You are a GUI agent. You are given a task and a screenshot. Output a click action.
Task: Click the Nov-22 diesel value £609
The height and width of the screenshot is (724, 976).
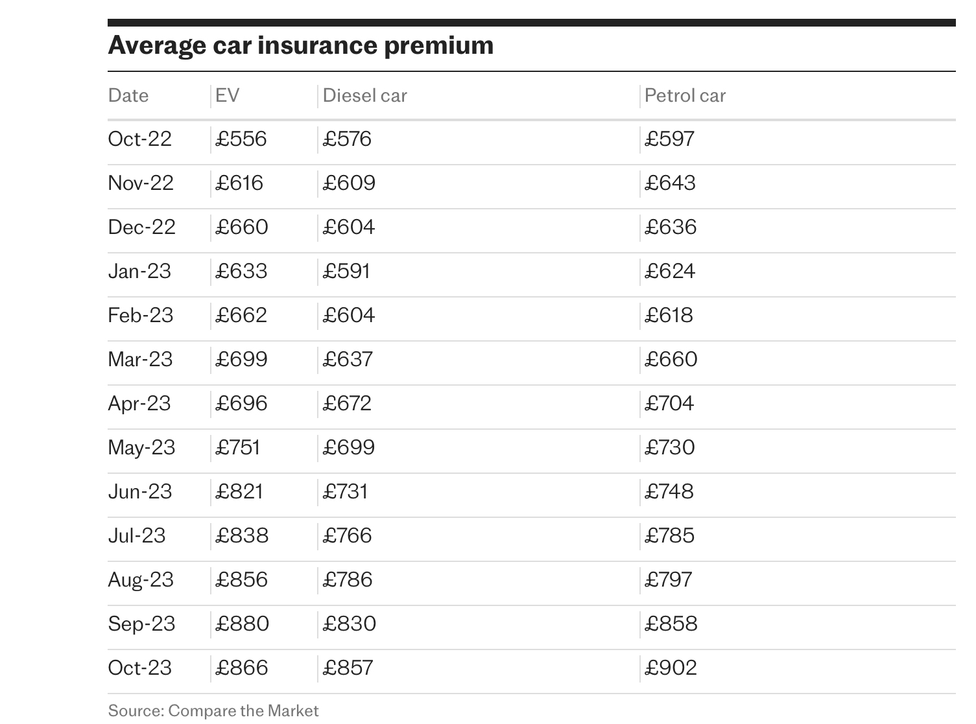click(x=349, y=183)
